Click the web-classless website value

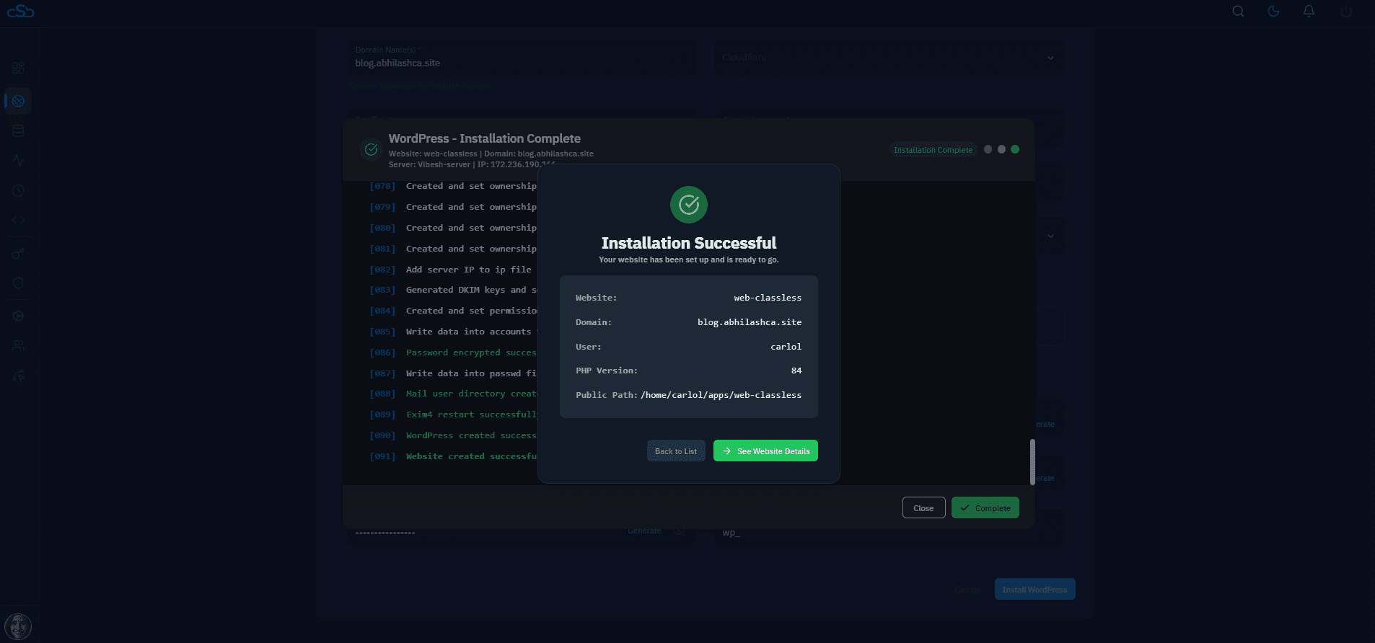pyautogui.click(x=768, y=298)
